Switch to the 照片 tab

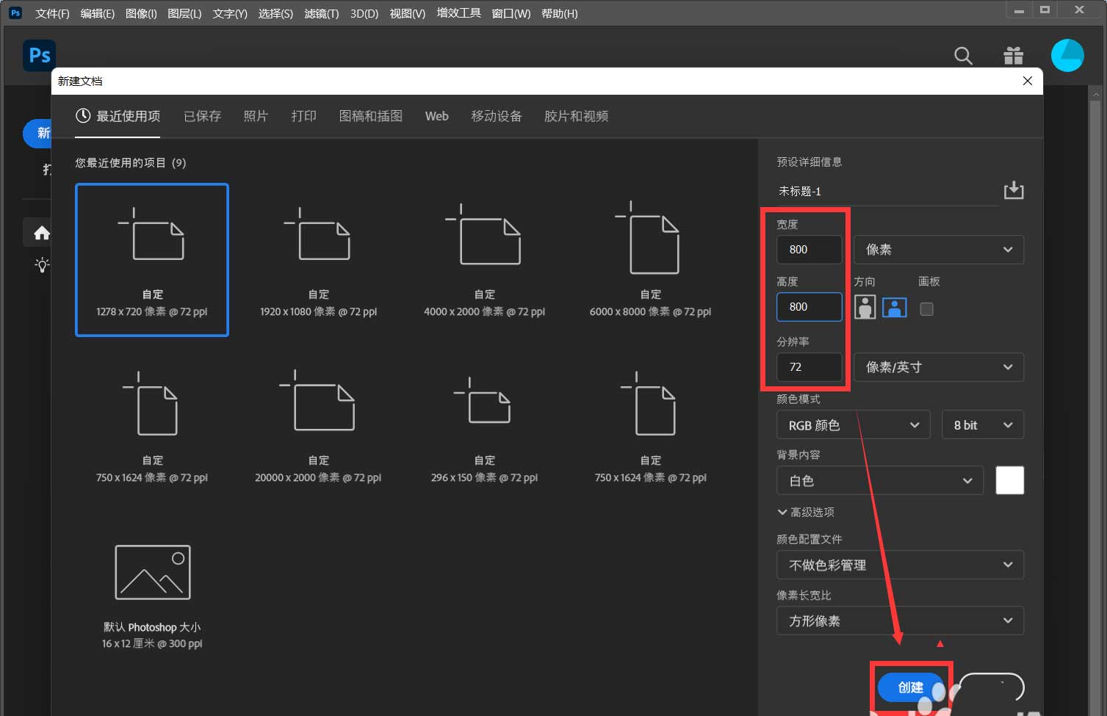point(256,116)
